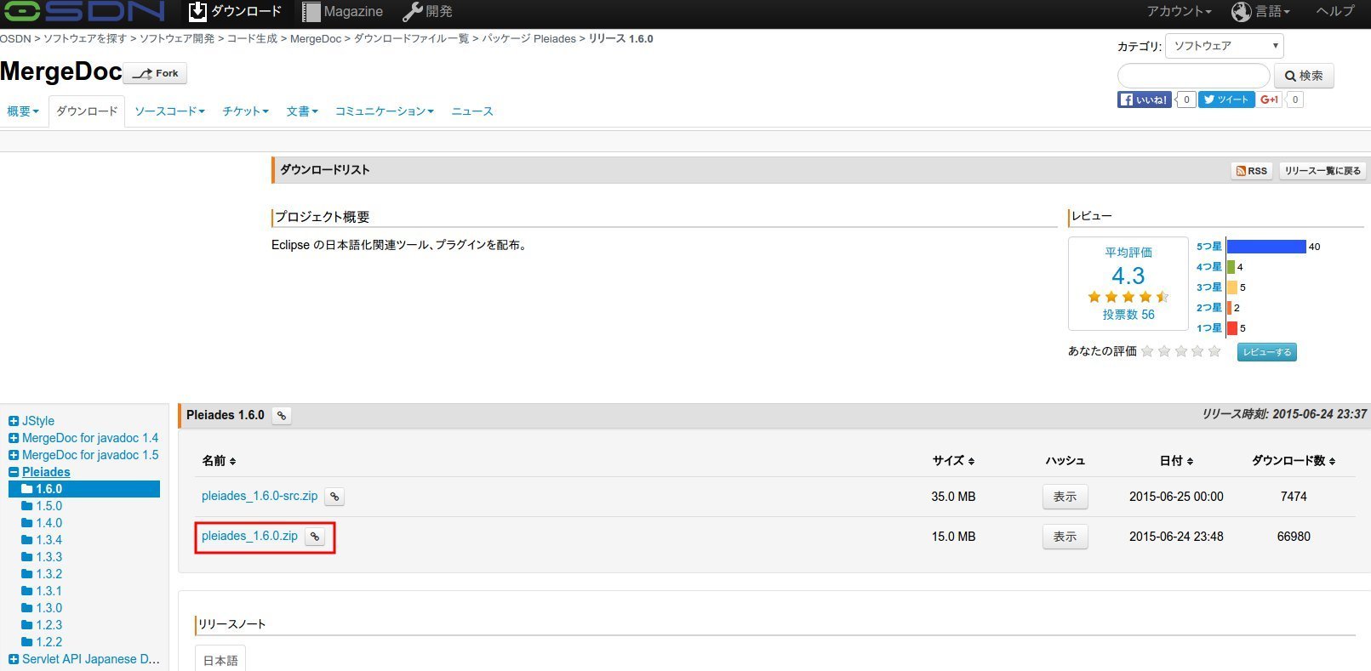Select release folder 1.3.1 in tree

click(x=42, y=591)
